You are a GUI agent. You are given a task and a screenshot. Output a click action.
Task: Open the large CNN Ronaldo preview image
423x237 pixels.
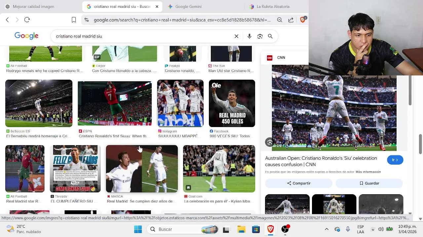coord(334,108)
